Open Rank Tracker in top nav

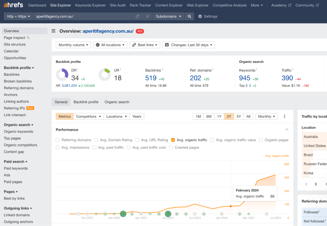click(141, 5)
